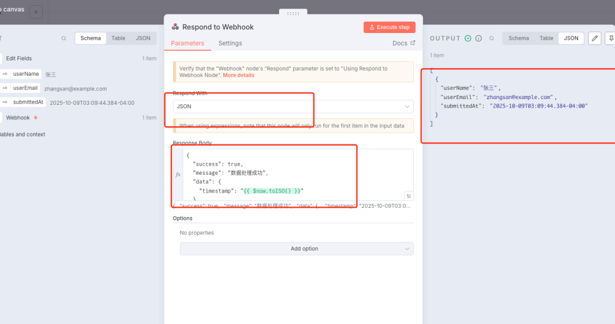Image resolution: width=615 pixels, height=324 pixels.
Task: Select the input panel Table tab
Action: [x=118, y=38]
